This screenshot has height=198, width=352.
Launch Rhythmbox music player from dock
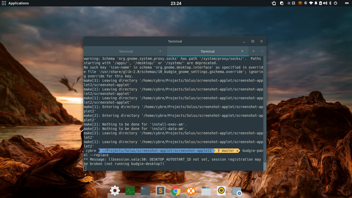pos(221,191)
